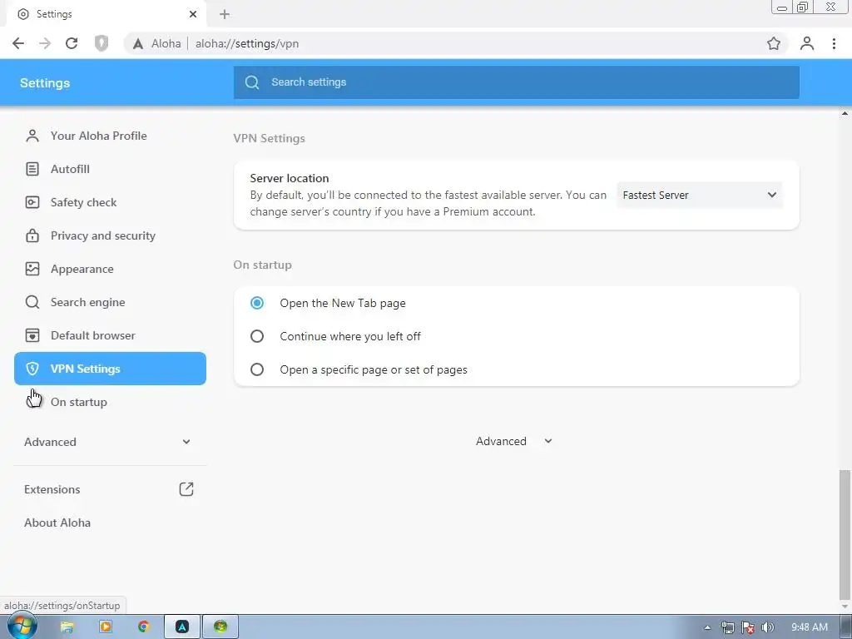
Task: Open Default browser settings
Action: (x=111, y=335)
